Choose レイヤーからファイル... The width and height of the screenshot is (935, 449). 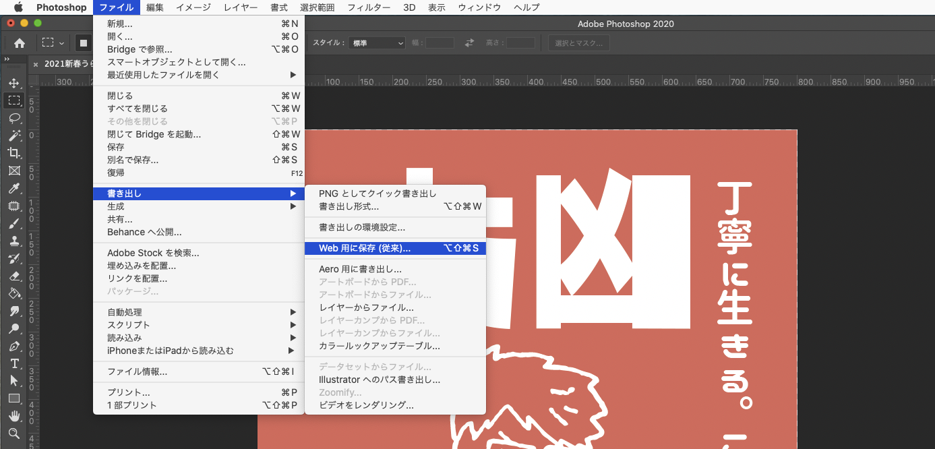coord(395,307)
